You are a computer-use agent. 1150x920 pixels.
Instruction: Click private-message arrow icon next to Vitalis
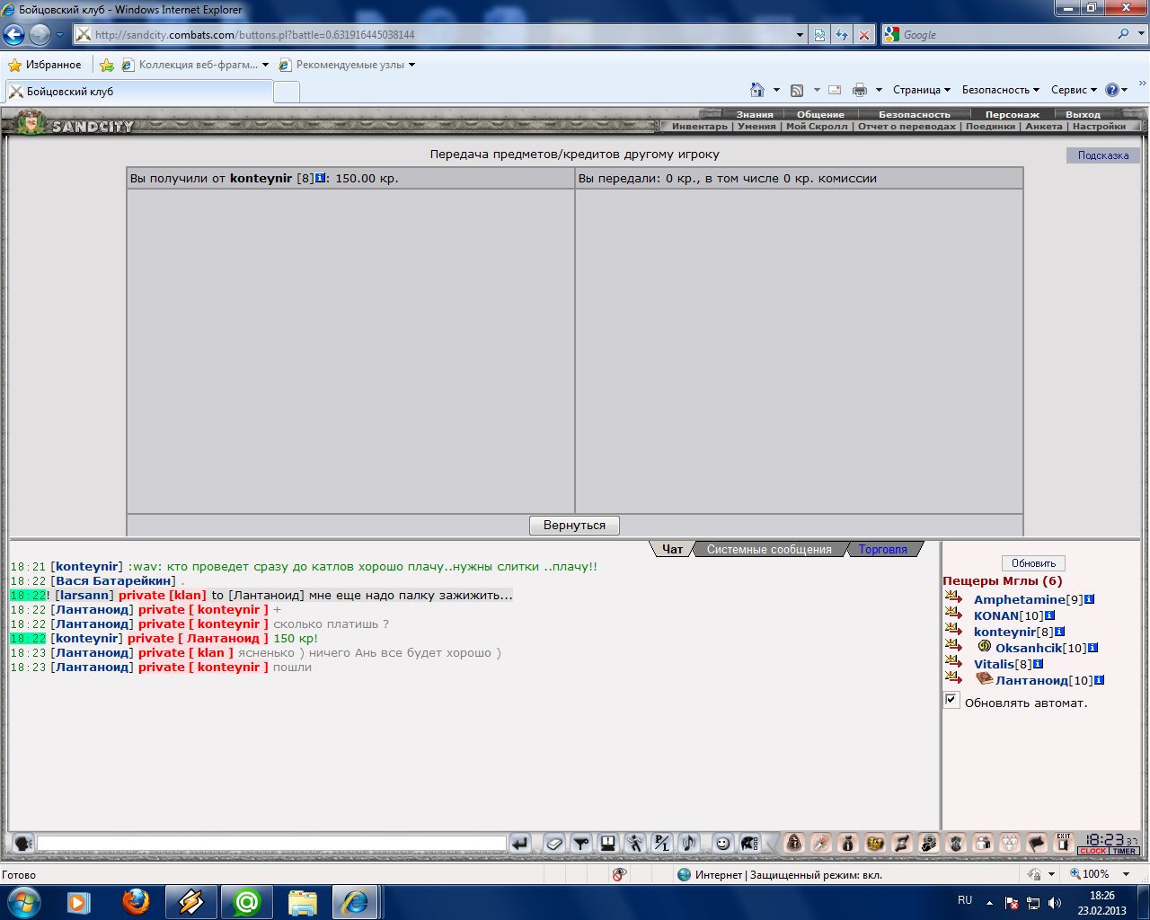point(953,662)
